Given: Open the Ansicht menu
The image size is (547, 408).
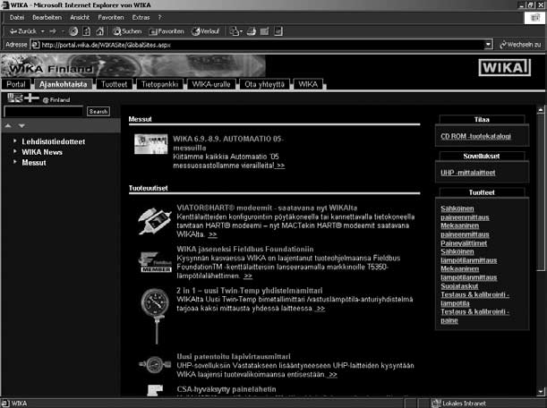Looking at the screenshot, I should [x=80, y=17].
